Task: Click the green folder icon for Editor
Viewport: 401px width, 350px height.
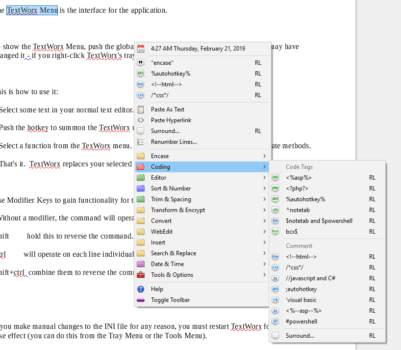Action: coord(141,178)
